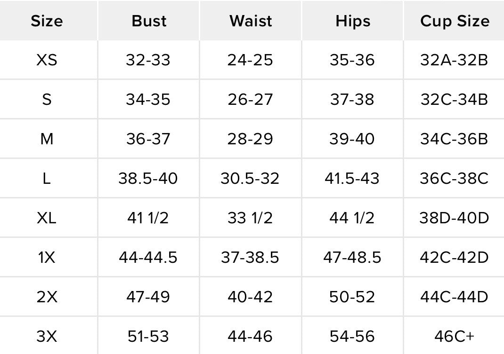Select cup size 38D-40D cell

(x=454, y=218)
